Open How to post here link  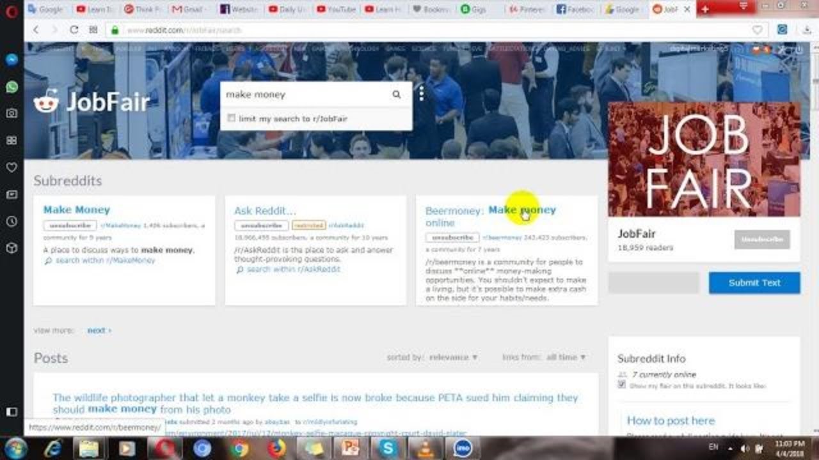(x=671, y=420)
